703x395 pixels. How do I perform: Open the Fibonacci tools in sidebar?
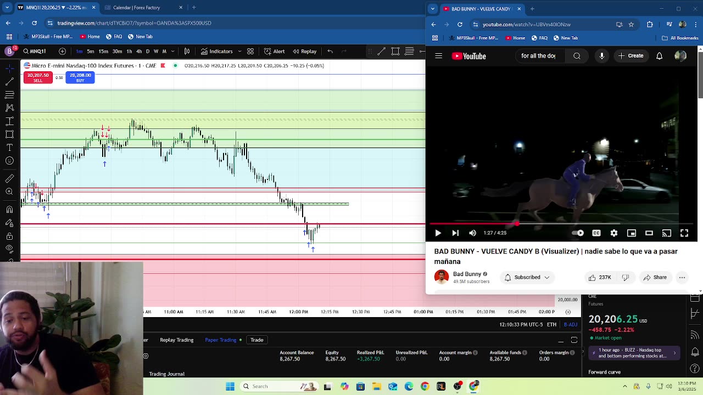tap(9, 95)
